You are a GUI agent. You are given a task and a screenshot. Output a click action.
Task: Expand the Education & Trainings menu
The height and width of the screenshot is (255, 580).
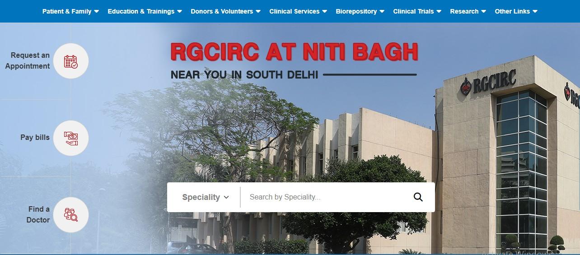coord(145,11)
